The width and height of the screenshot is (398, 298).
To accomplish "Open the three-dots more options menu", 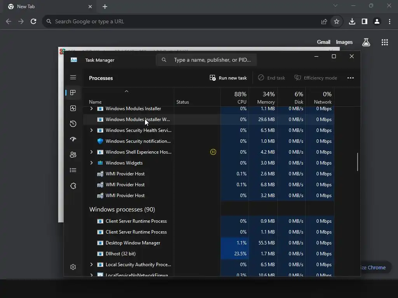I will click(x=351, y=78).
